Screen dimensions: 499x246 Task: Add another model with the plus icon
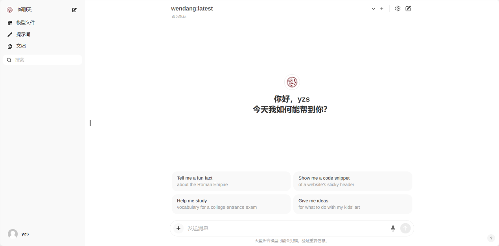click(x=381, y=9)
